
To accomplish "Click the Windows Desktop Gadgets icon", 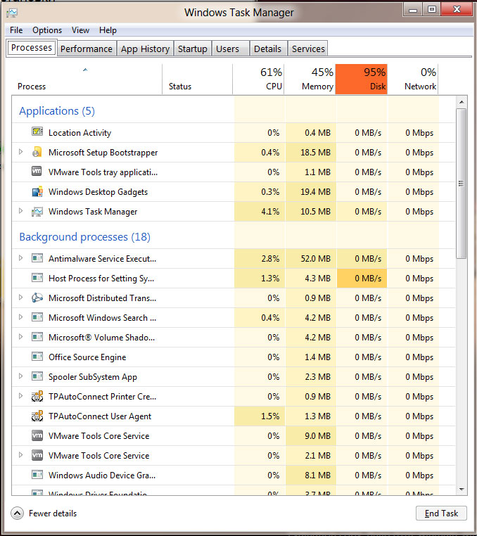I will tap(37, 191).
